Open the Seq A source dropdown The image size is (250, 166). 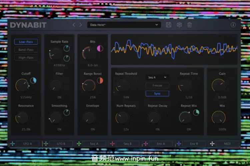pos(157,77)
